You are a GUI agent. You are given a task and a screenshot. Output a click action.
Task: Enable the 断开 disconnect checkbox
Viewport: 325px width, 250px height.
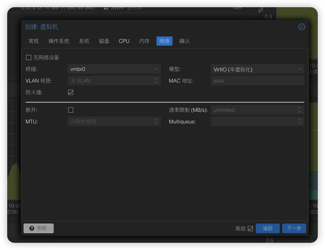tap(71, 110)
